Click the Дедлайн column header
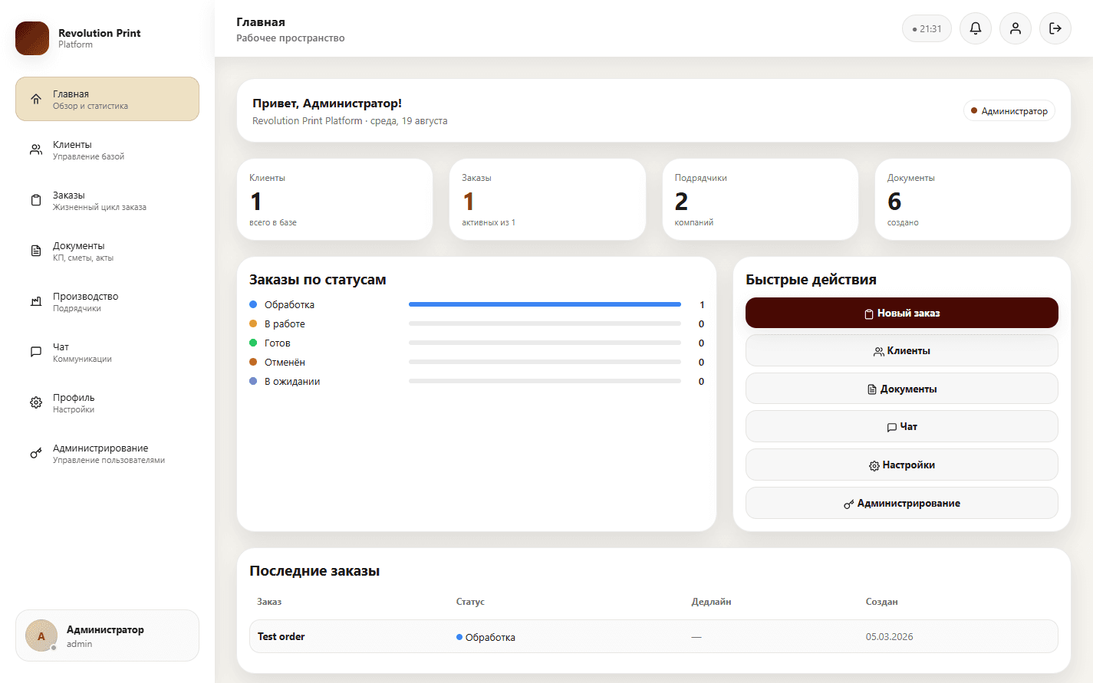 tap(711, 602)
